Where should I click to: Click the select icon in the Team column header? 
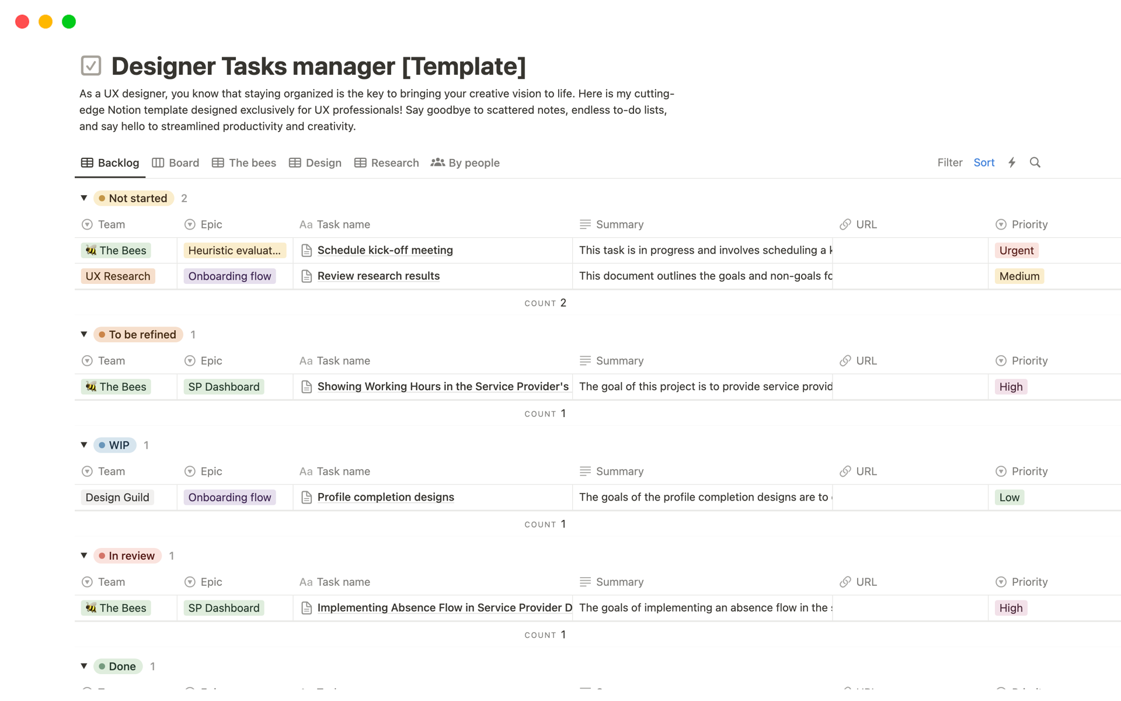tap(87, 224)
